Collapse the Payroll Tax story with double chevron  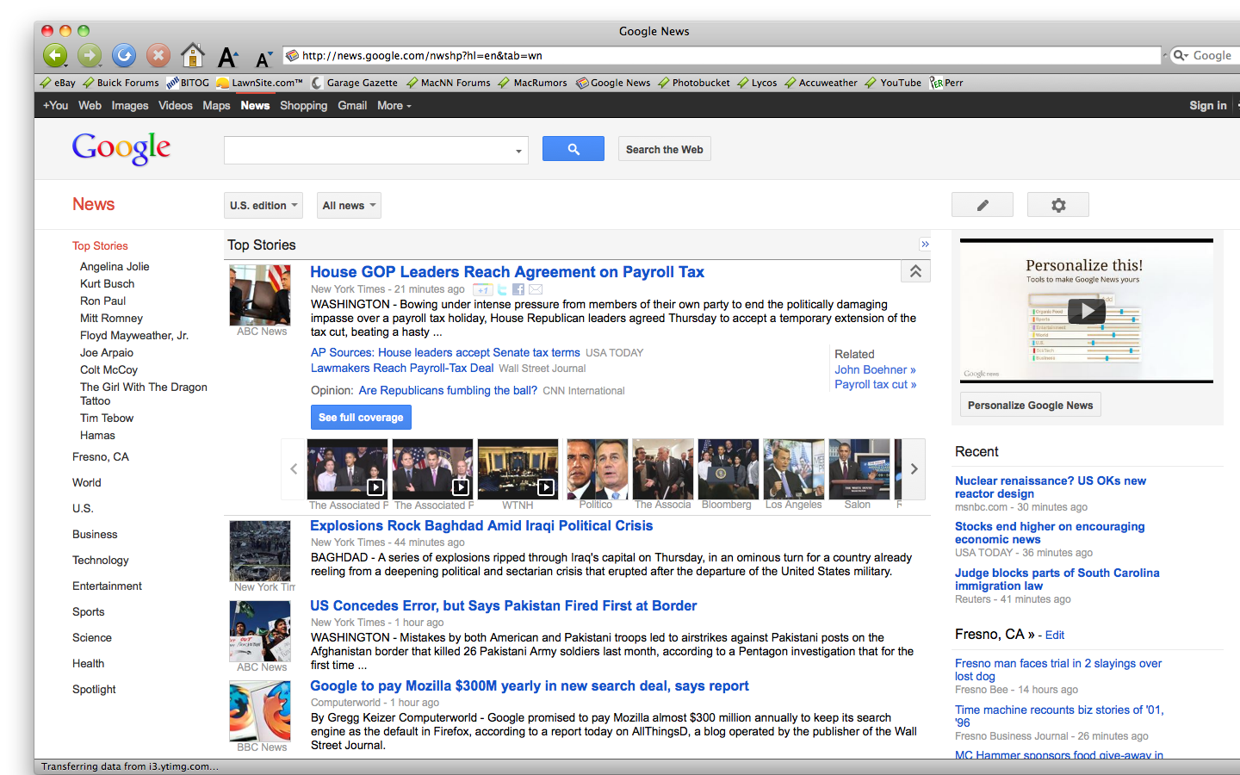(915, 271)
